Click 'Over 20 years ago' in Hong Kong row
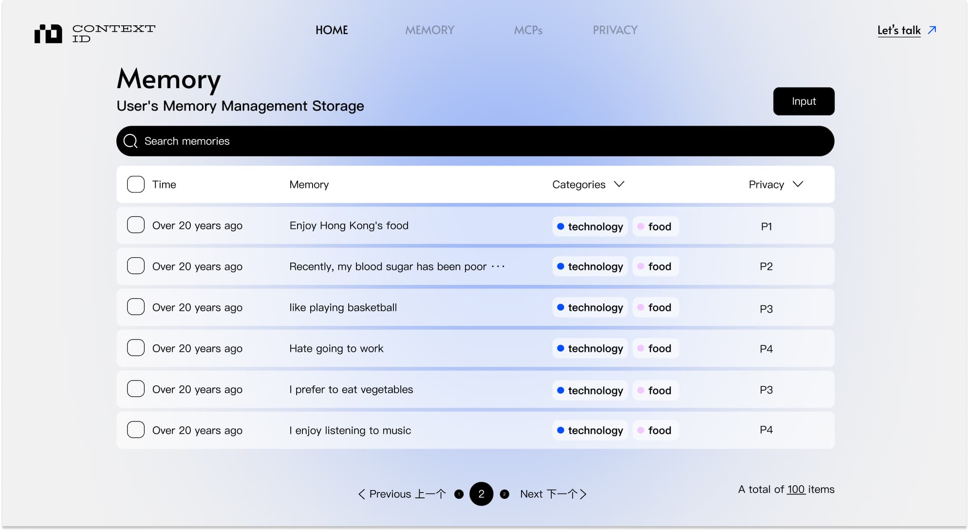 pos(197,226)
